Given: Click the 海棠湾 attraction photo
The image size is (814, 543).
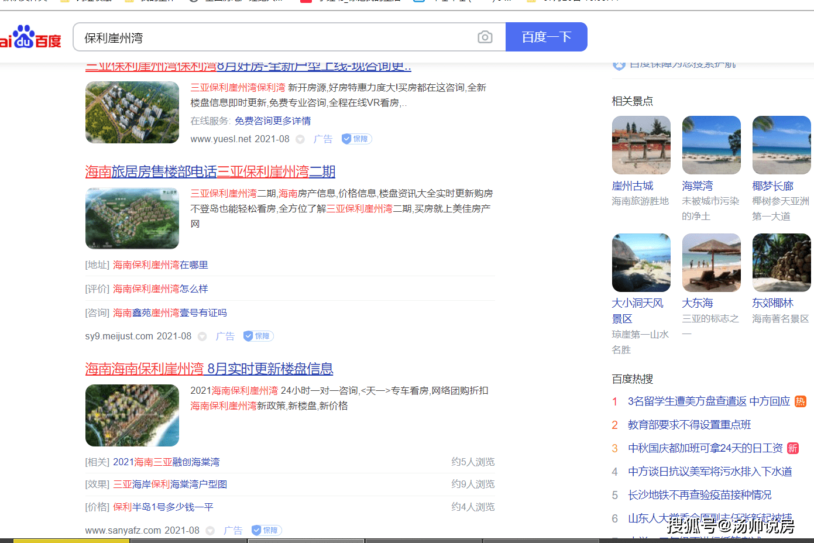Looking at the screenshot, I should pyautogui.click(x=712, y=145).
